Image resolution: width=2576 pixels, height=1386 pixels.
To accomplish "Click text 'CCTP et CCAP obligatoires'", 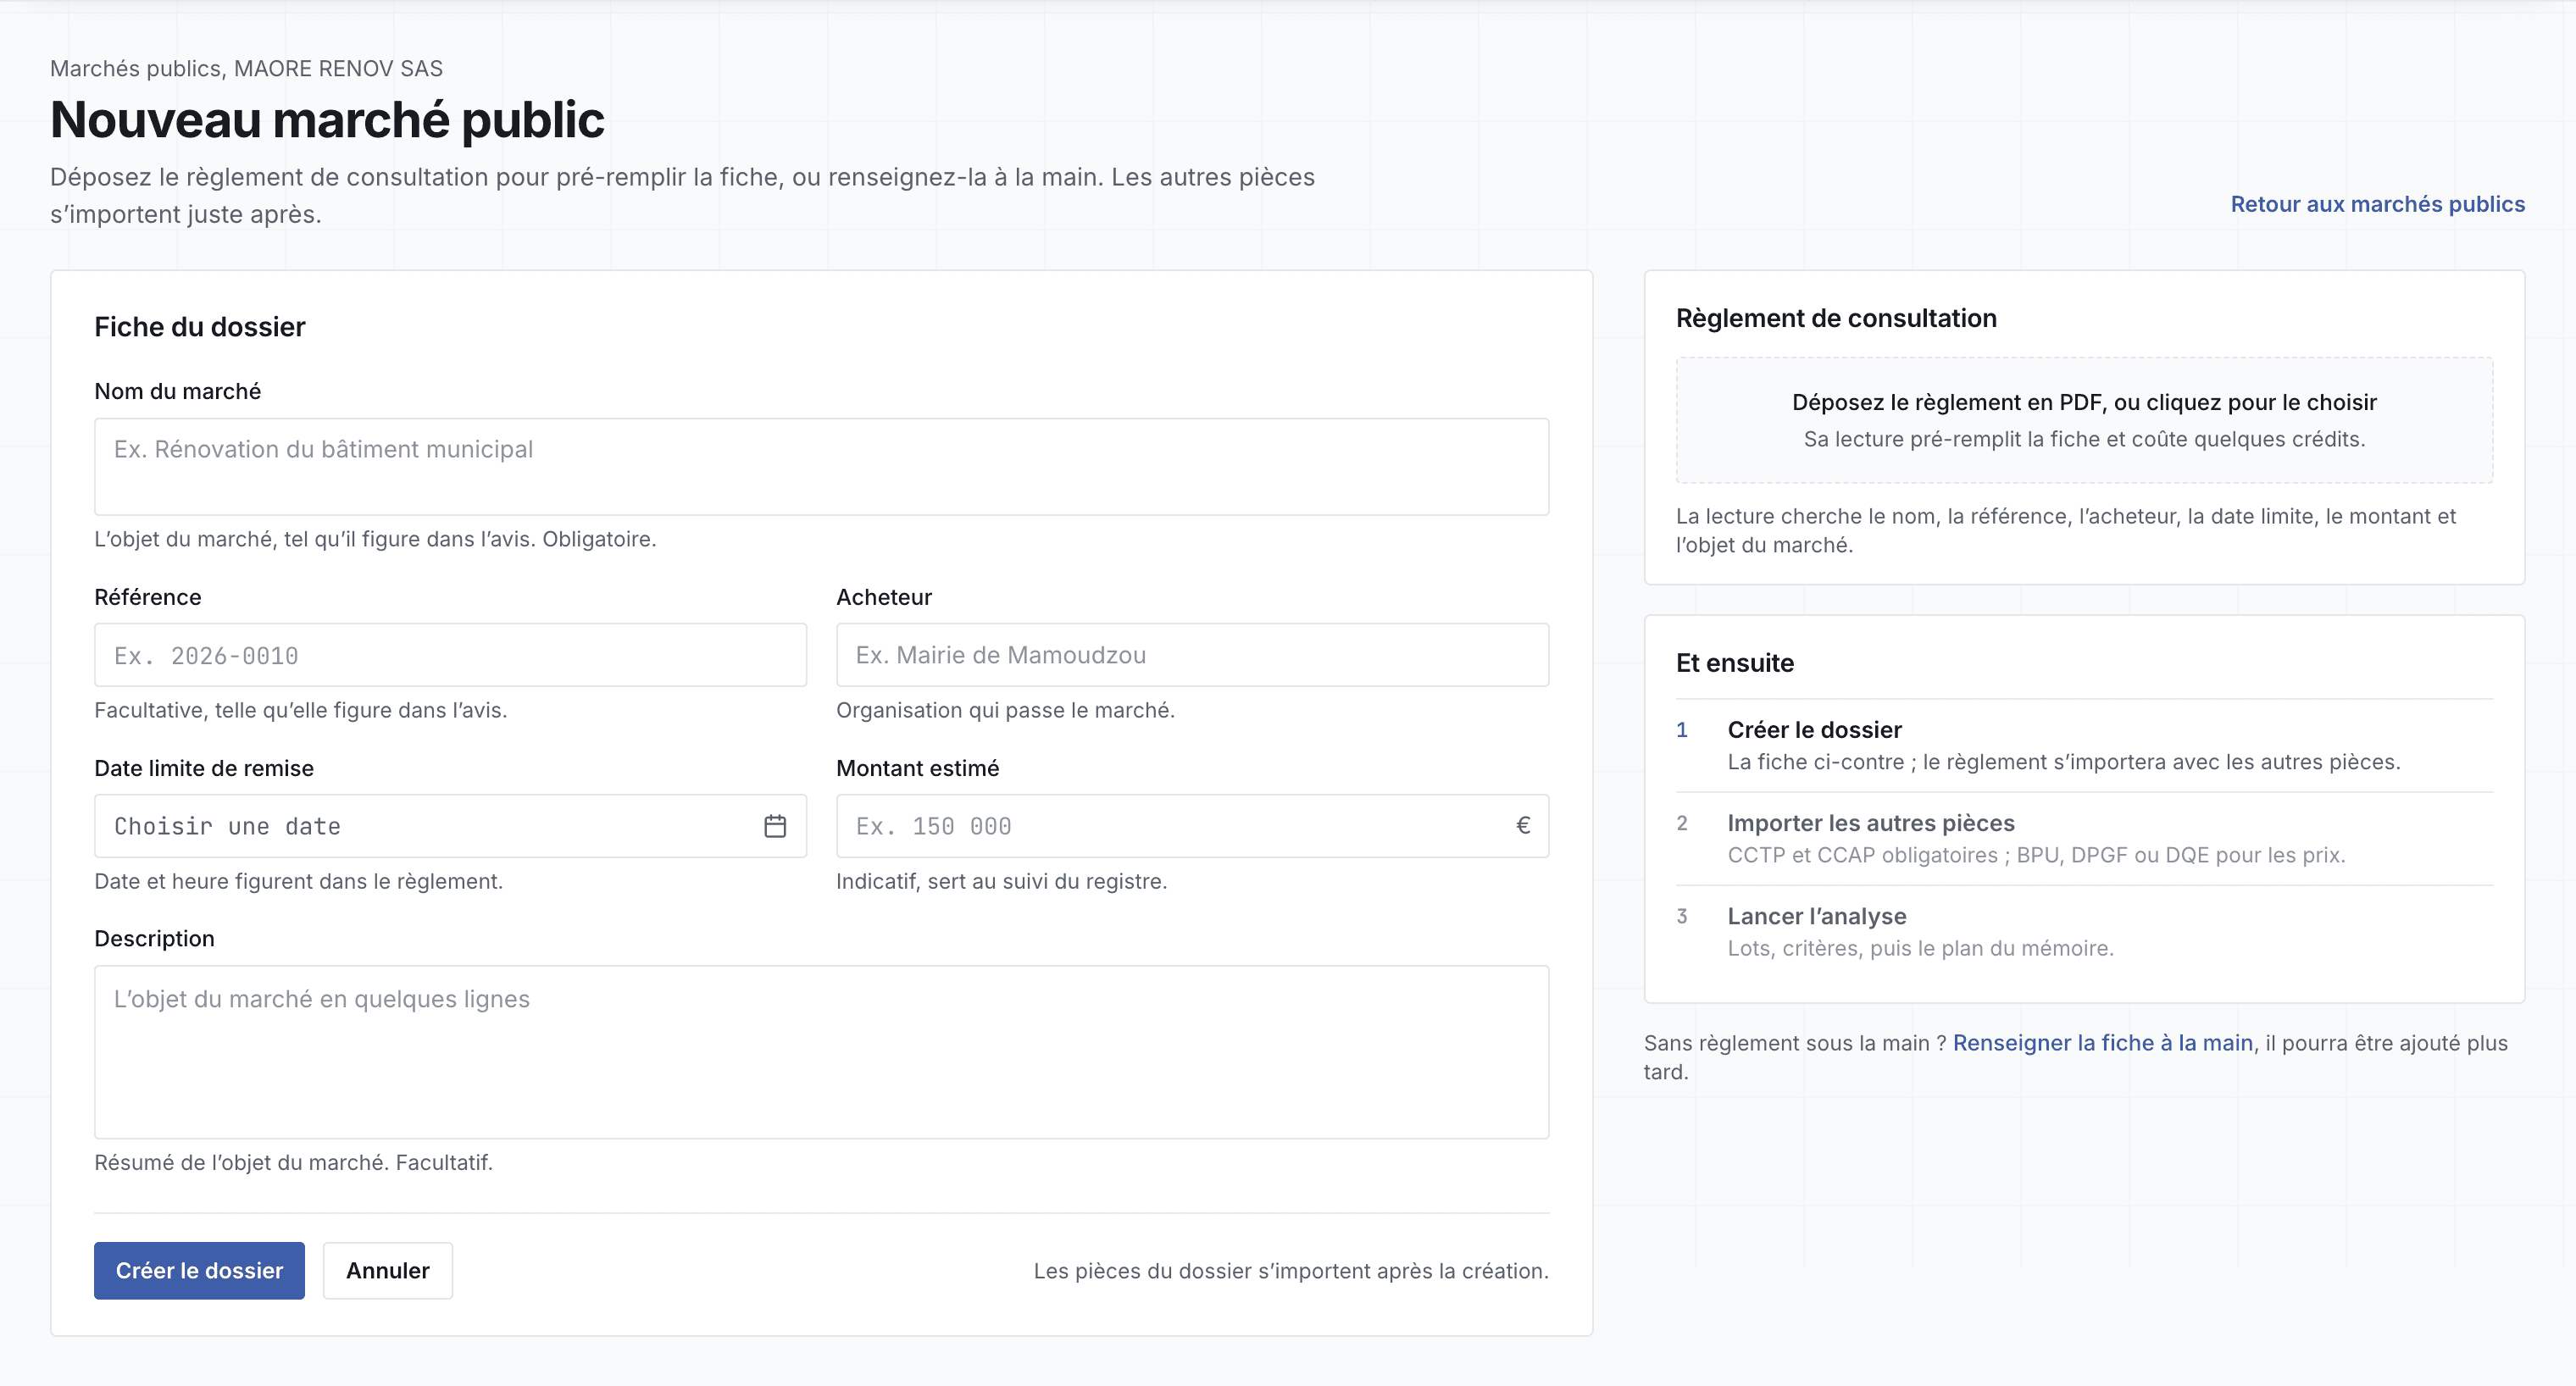I will pos(1862,855).
